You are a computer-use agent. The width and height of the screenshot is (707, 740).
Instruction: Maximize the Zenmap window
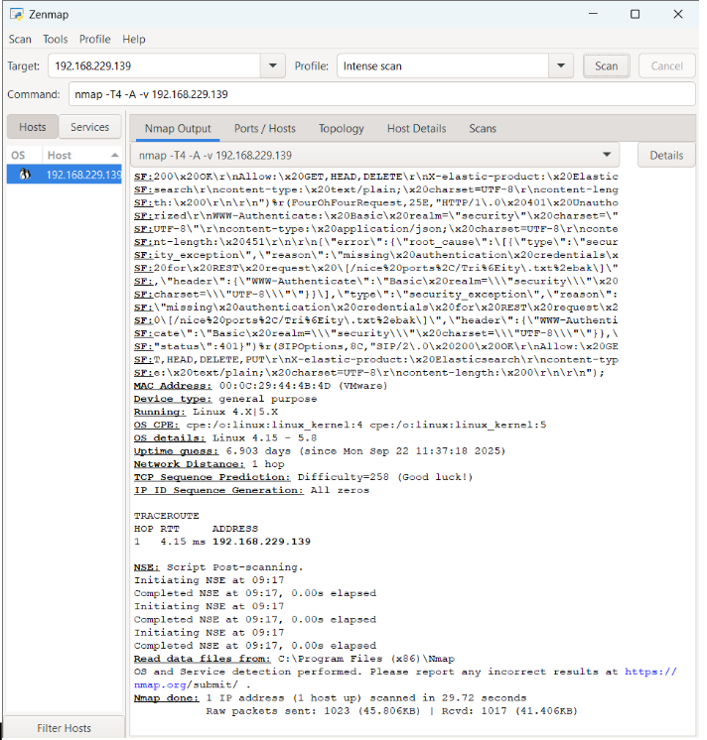click(636, 14)
